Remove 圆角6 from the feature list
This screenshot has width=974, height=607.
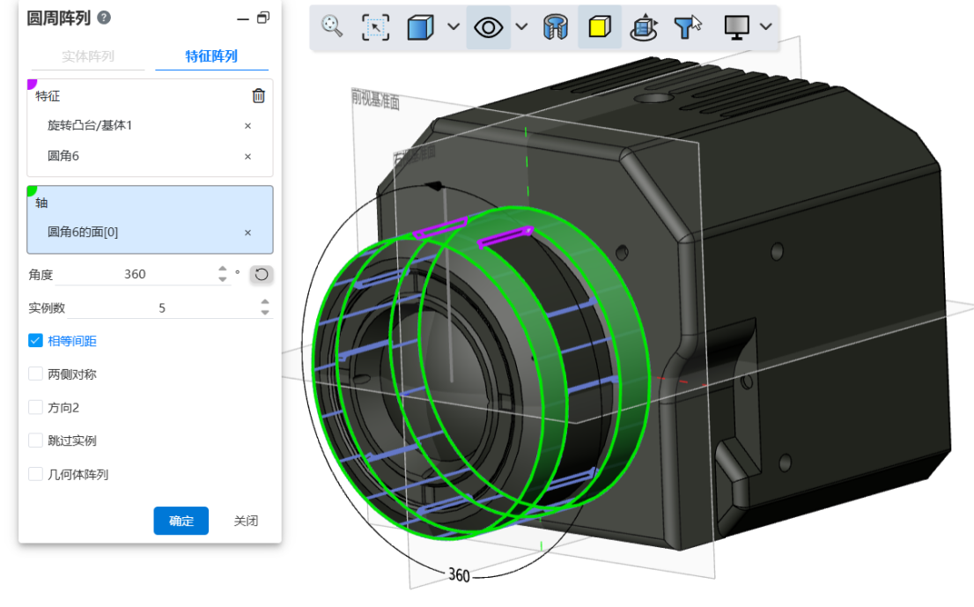(247, 157)
